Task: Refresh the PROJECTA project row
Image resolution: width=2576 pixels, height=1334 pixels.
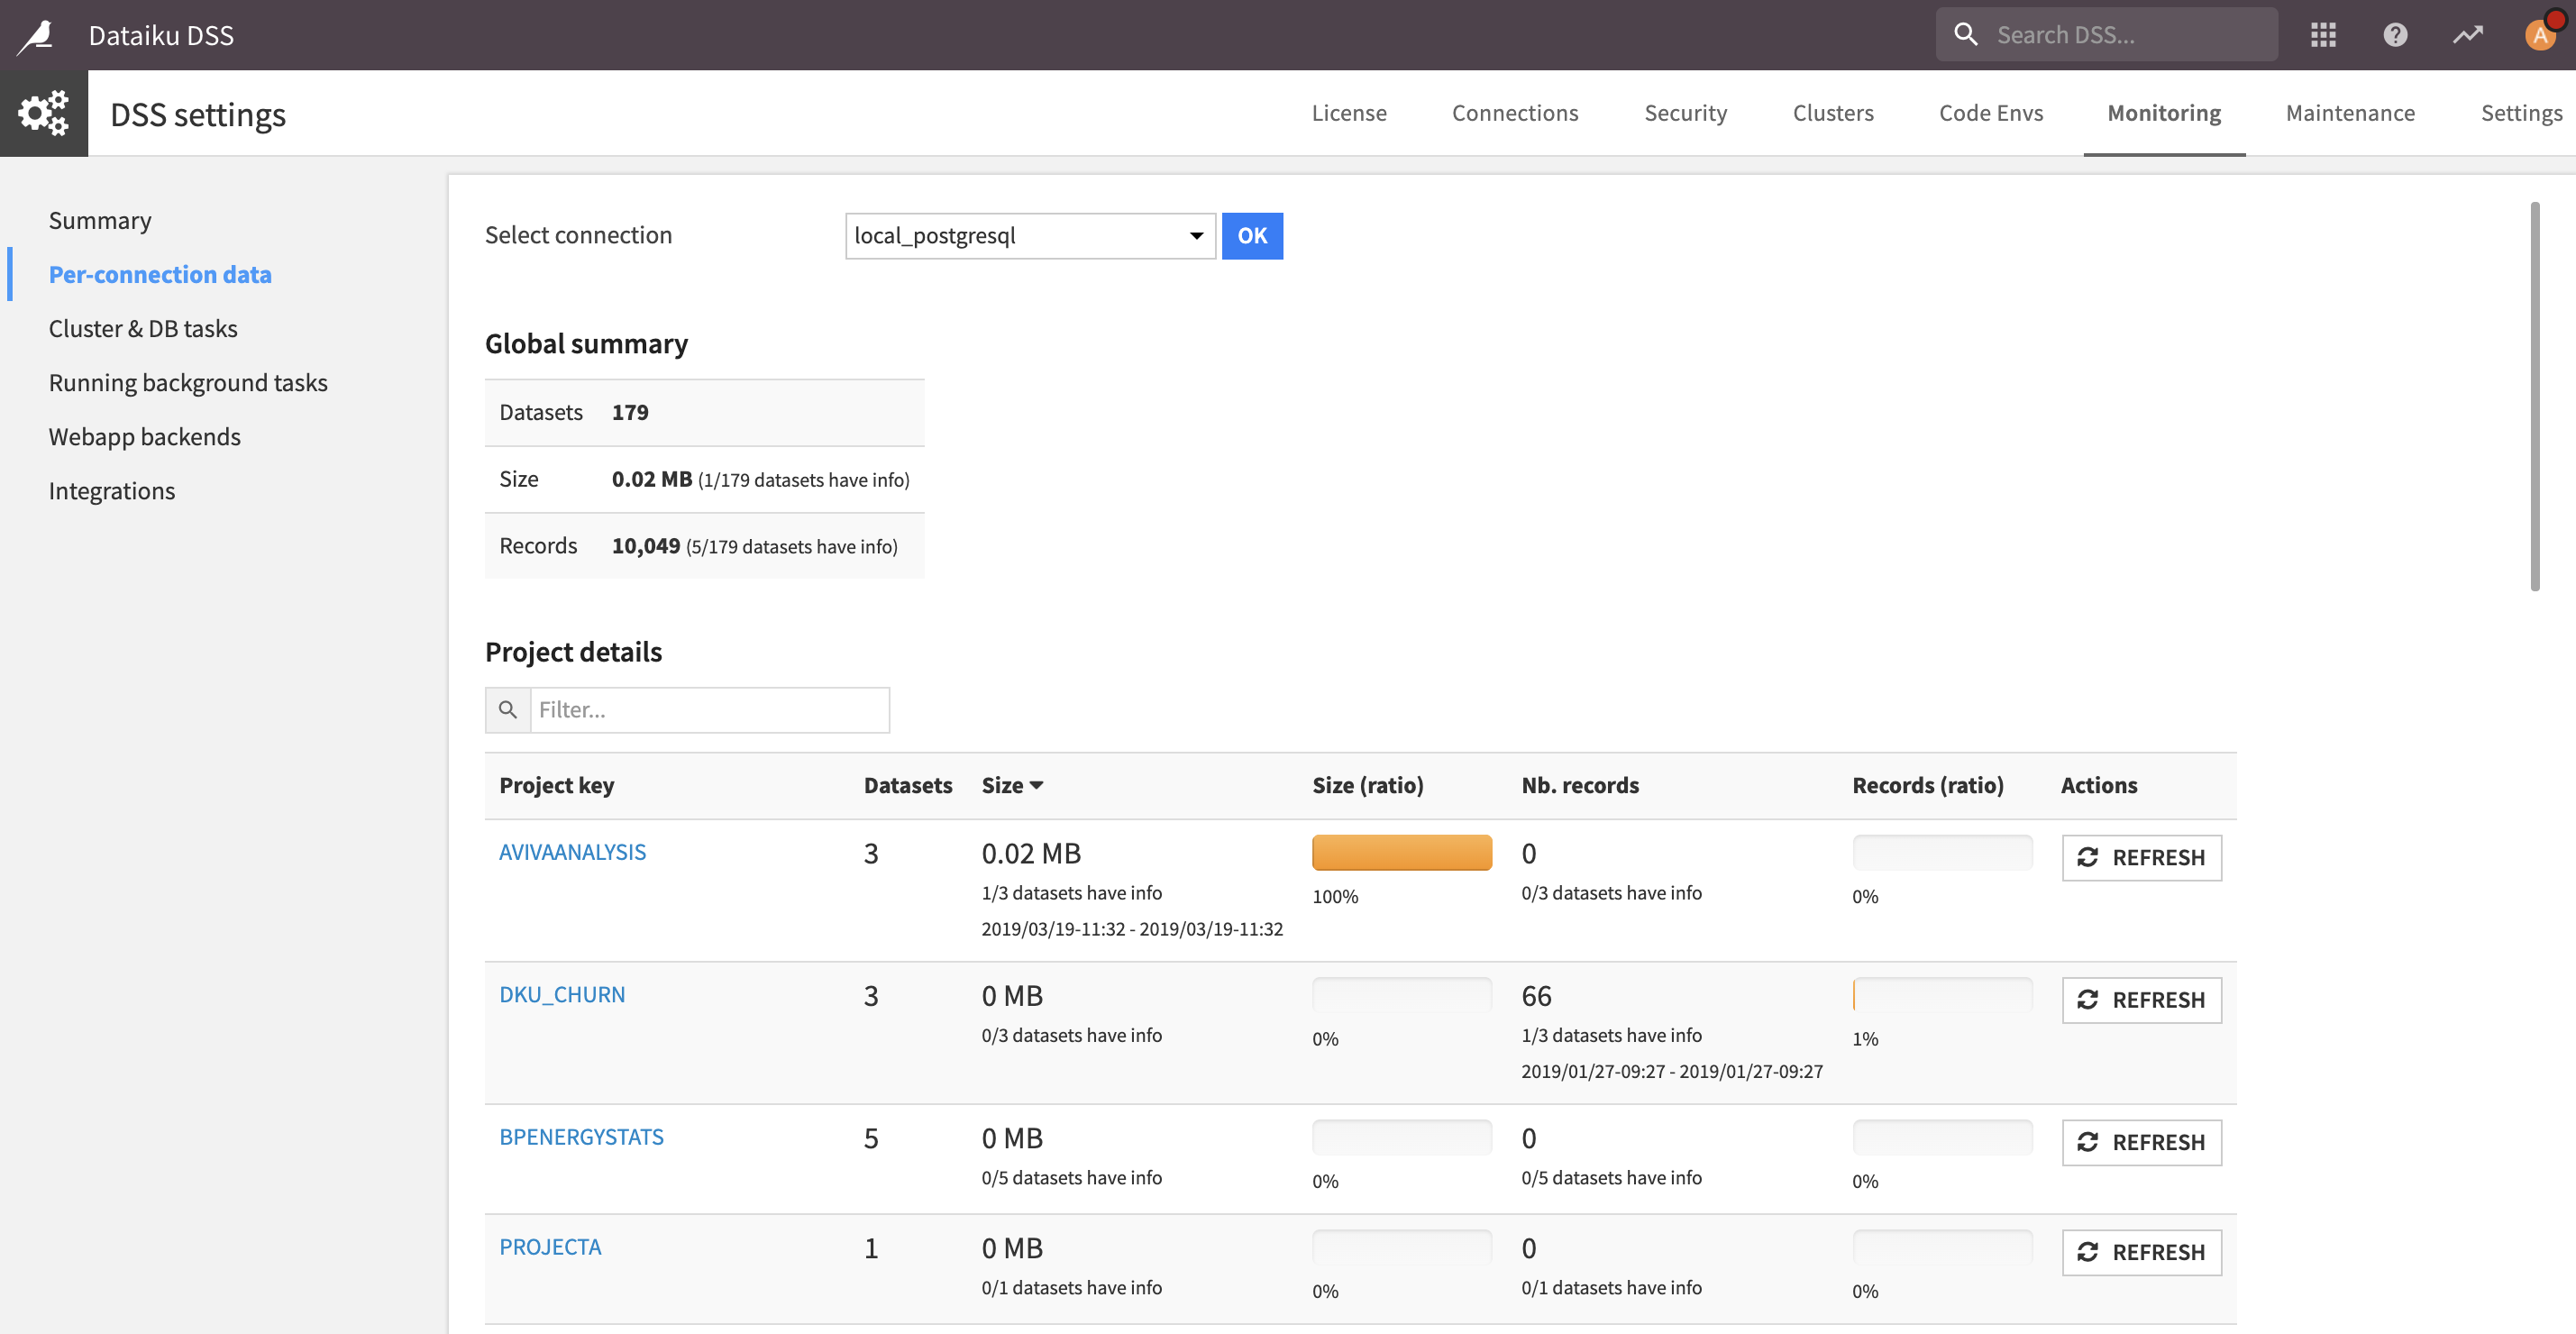Action: coord(2142,1252)
